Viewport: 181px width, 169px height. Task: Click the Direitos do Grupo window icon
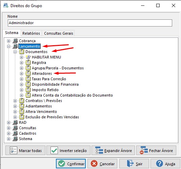click(x=6, y=5)
